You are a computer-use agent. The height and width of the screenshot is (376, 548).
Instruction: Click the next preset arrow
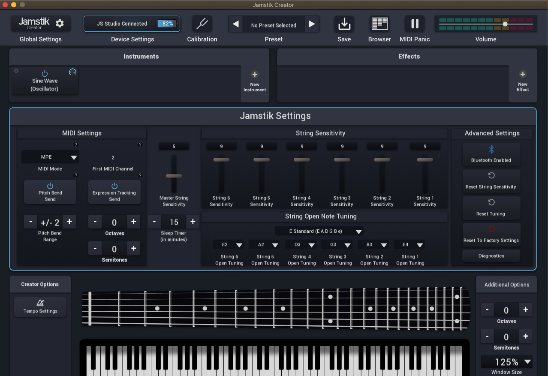313,24
